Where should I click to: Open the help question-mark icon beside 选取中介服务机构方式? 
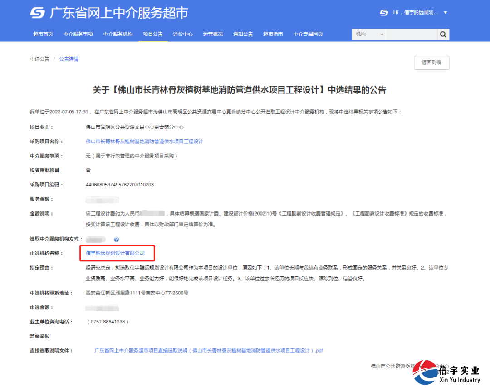[117, 239]
